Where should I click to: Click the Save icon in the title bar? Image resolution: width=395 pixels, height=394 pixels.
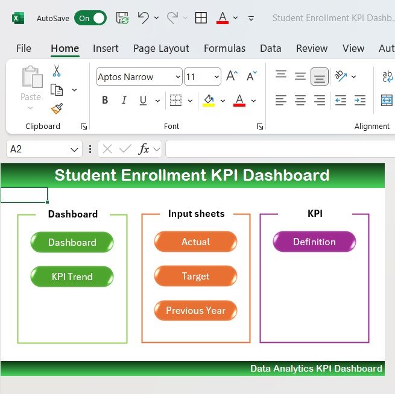point(122,18)
